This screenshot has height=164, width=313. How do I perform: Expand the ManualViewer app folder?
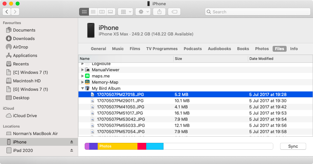pyautogui.click(x=83, y=70)
